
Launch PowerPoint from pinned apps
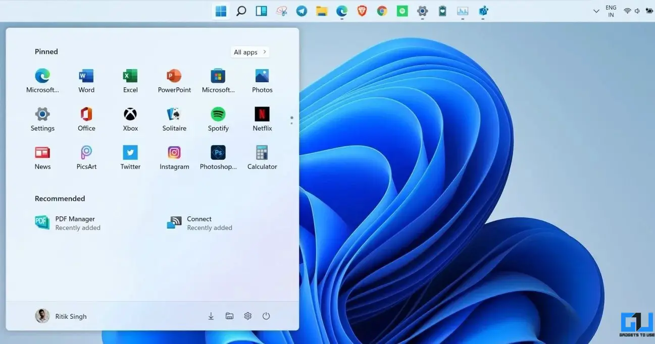pyautogui.click(x=174, y=81)
